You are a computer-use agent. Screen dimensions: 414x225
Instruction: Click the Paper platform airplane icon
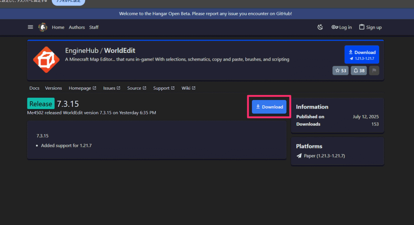click(299, 156)
